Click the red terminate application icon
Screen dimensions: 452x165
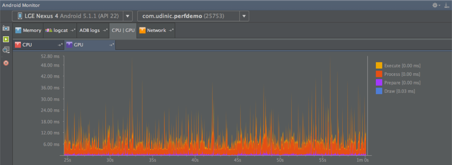(6, 63)
